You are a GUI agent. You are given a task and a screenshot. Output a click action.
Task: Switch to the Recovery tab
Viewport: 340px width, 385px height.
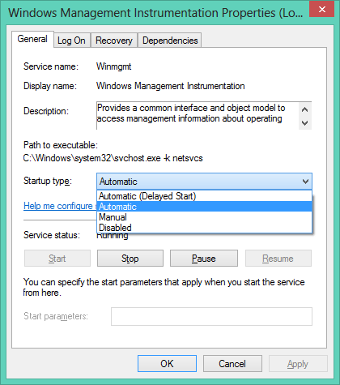click(114, 41)
